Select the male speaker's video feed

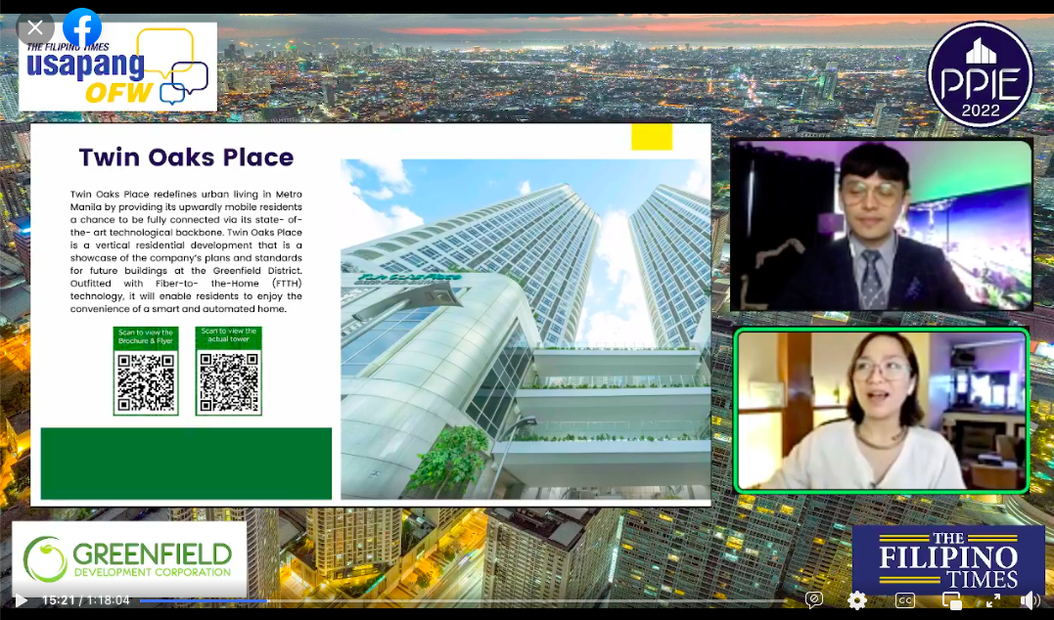(881, 225)
